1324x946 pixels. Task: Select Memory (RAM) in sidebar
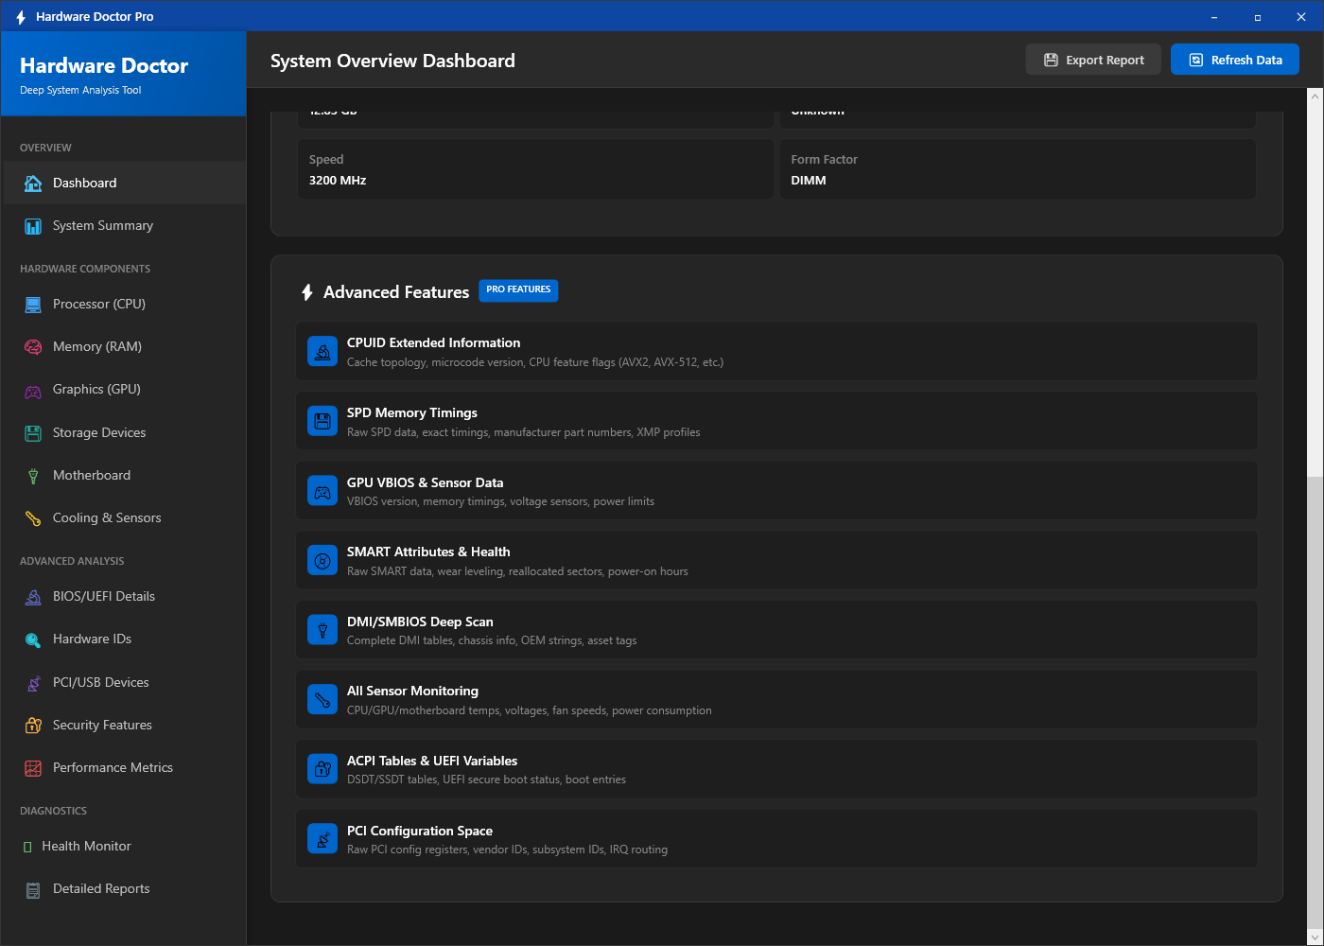tap(124, 347)
